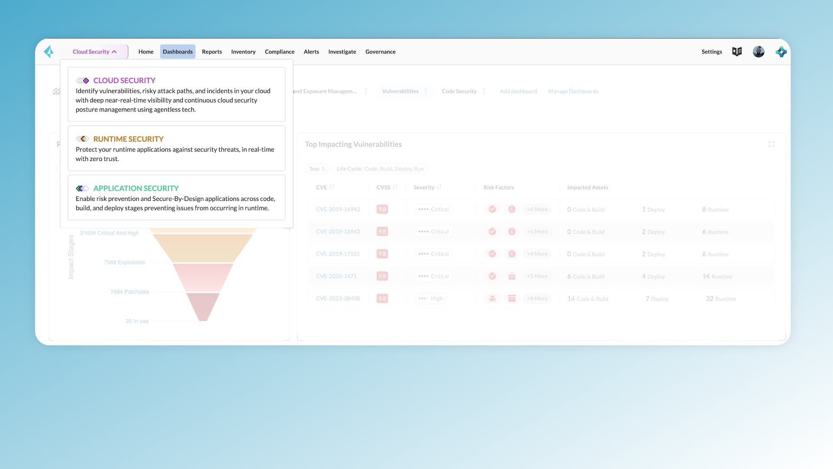The height and width of the screenshot is (469, 833).
Task: Click the Prisma Cloud logo icon top-left
Action: (x=48, y=51)
